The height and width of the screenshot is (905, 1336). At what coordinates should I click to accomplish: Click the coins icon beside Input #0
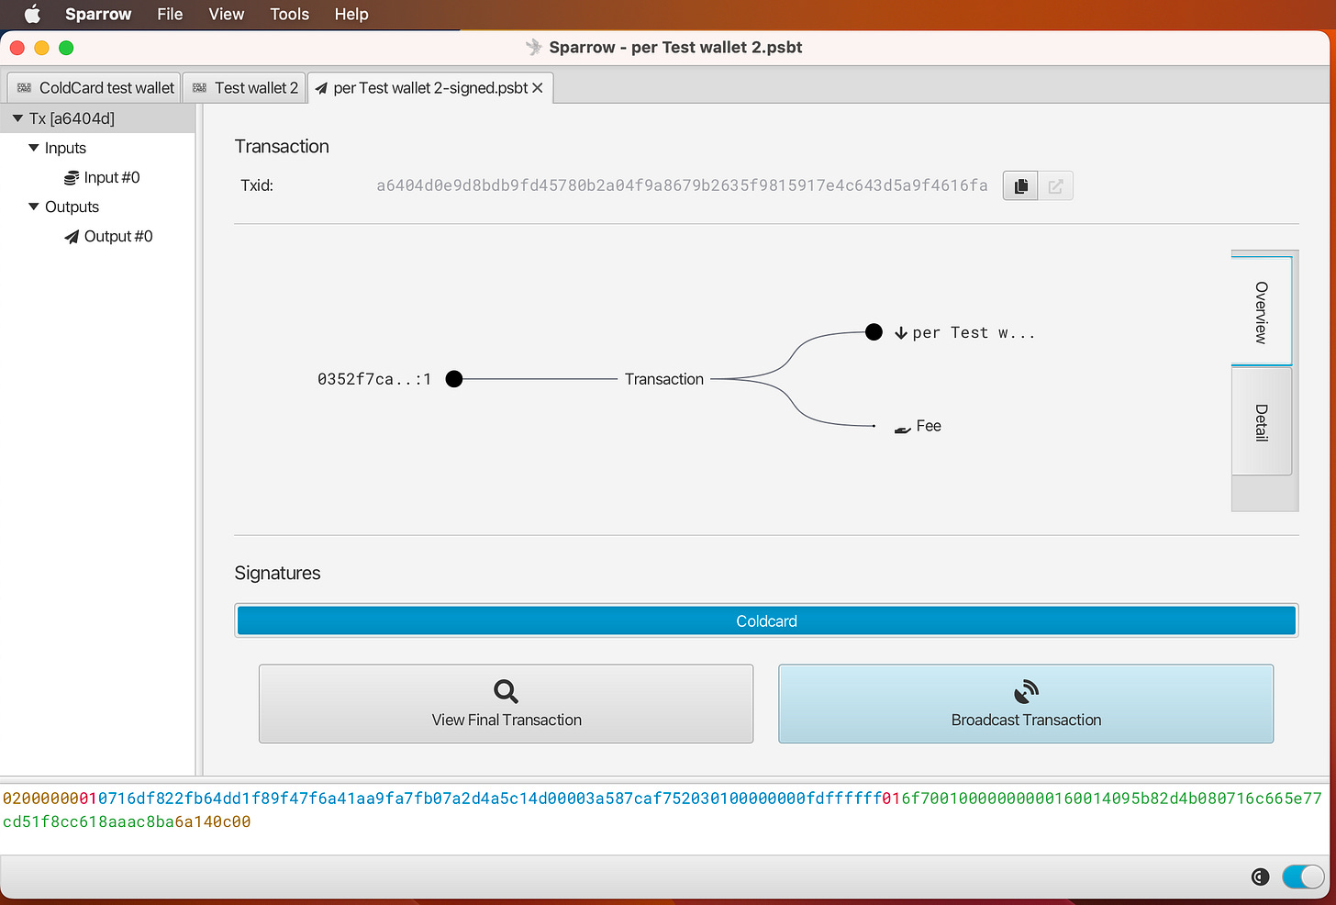(x=71, y=178)
